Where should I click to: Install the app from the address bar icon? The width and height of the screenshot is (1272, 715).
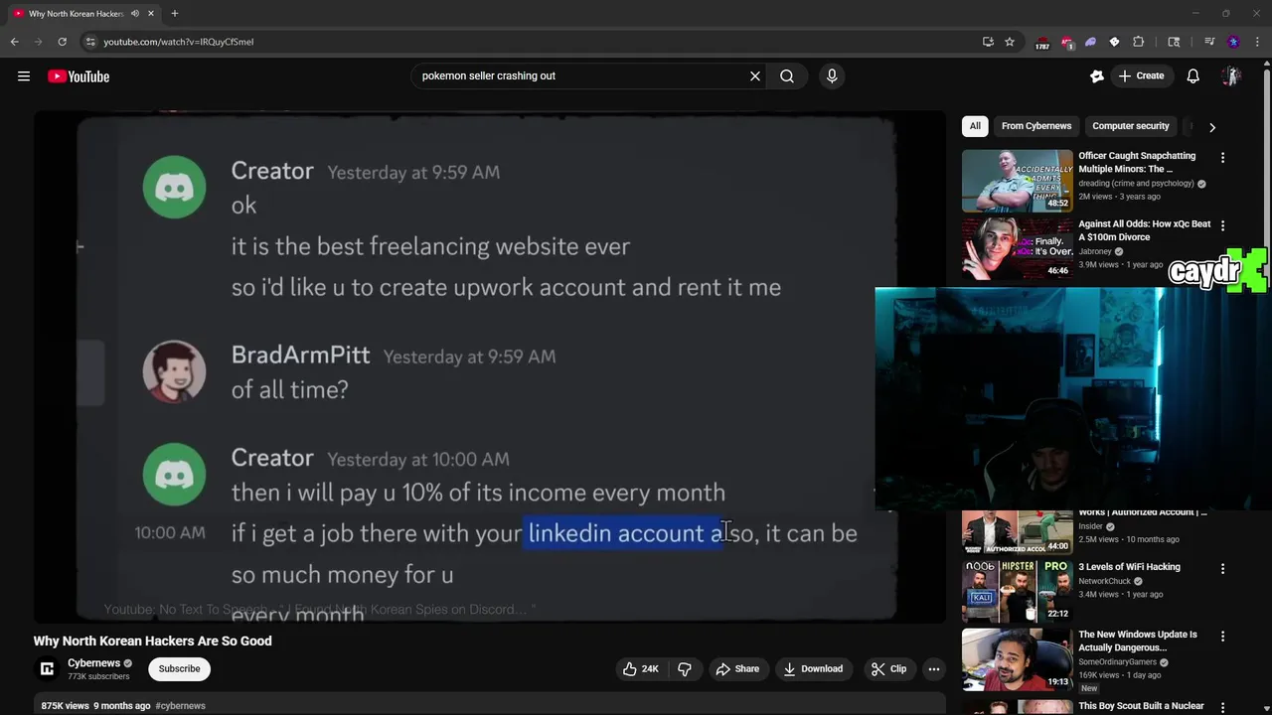click(988, 42)
